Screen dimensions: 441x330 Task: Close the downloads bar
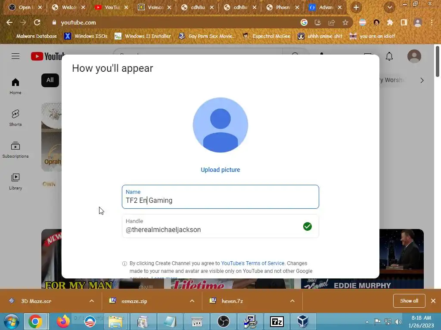point(433,301)
